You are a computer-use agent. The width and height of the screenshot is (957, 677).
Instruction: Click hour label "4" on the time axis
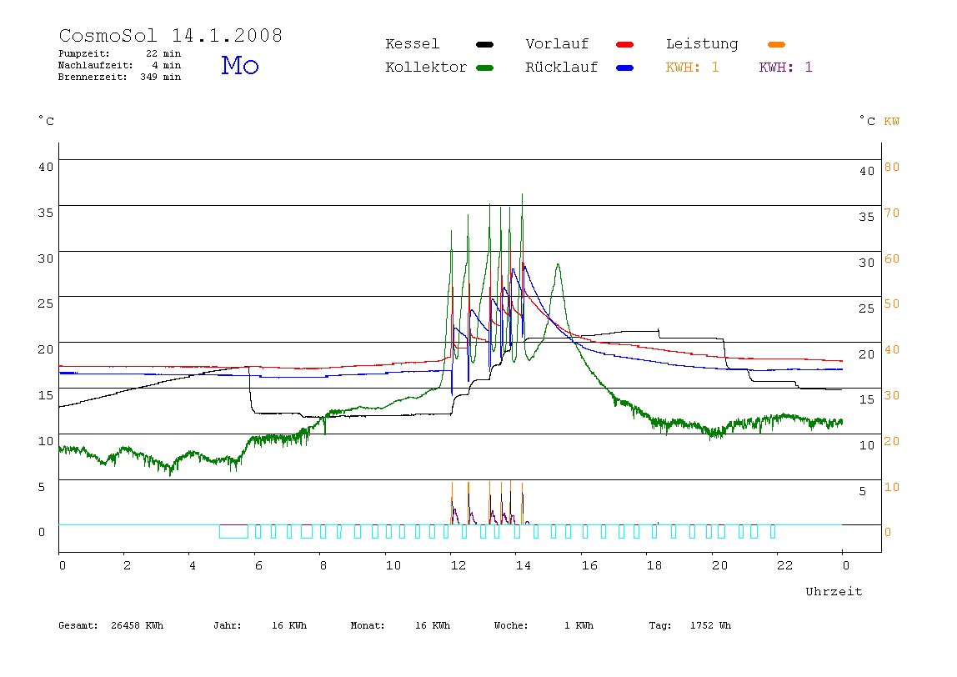pos(193,565)
